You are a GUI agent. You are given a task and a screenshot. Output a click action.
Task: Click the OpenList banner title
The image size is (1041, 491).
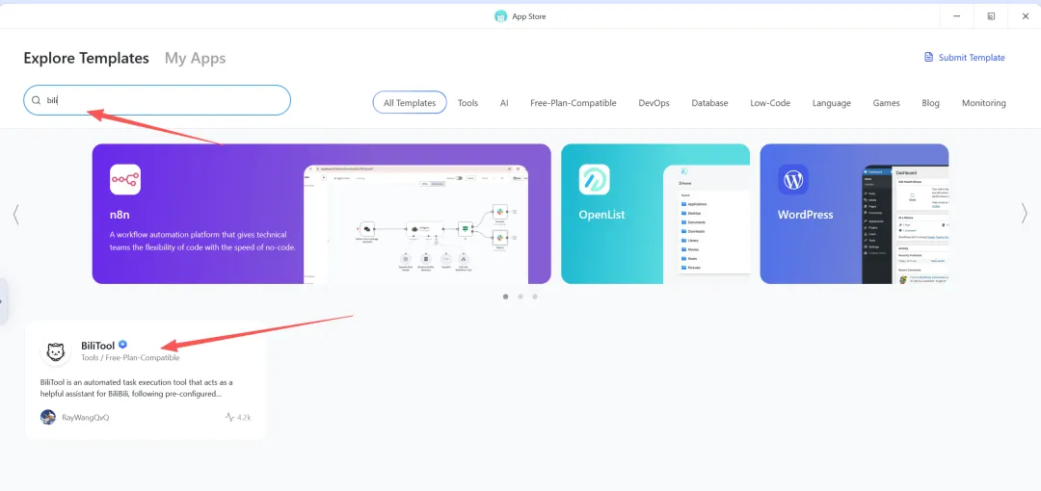(x=602, y=215)
